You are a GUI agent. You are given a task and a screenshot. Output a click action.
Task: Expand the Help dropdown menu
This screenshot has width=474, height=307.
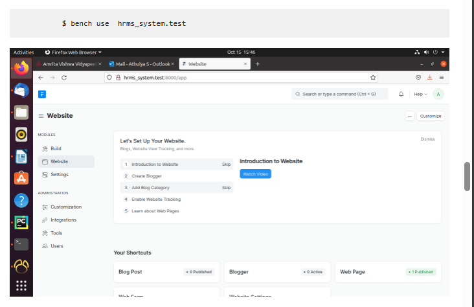coord(421,94)
